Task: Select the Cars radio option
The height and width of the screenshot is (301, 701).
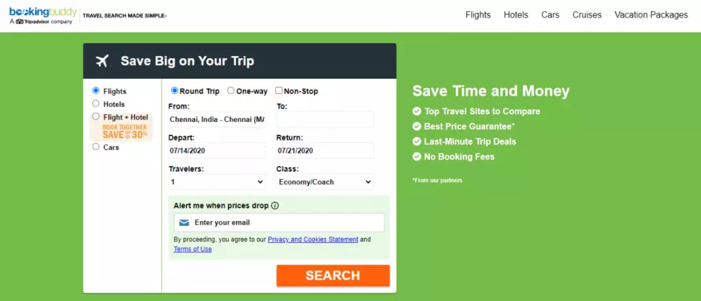Action: pyautogui.click(x=96, y=146)
